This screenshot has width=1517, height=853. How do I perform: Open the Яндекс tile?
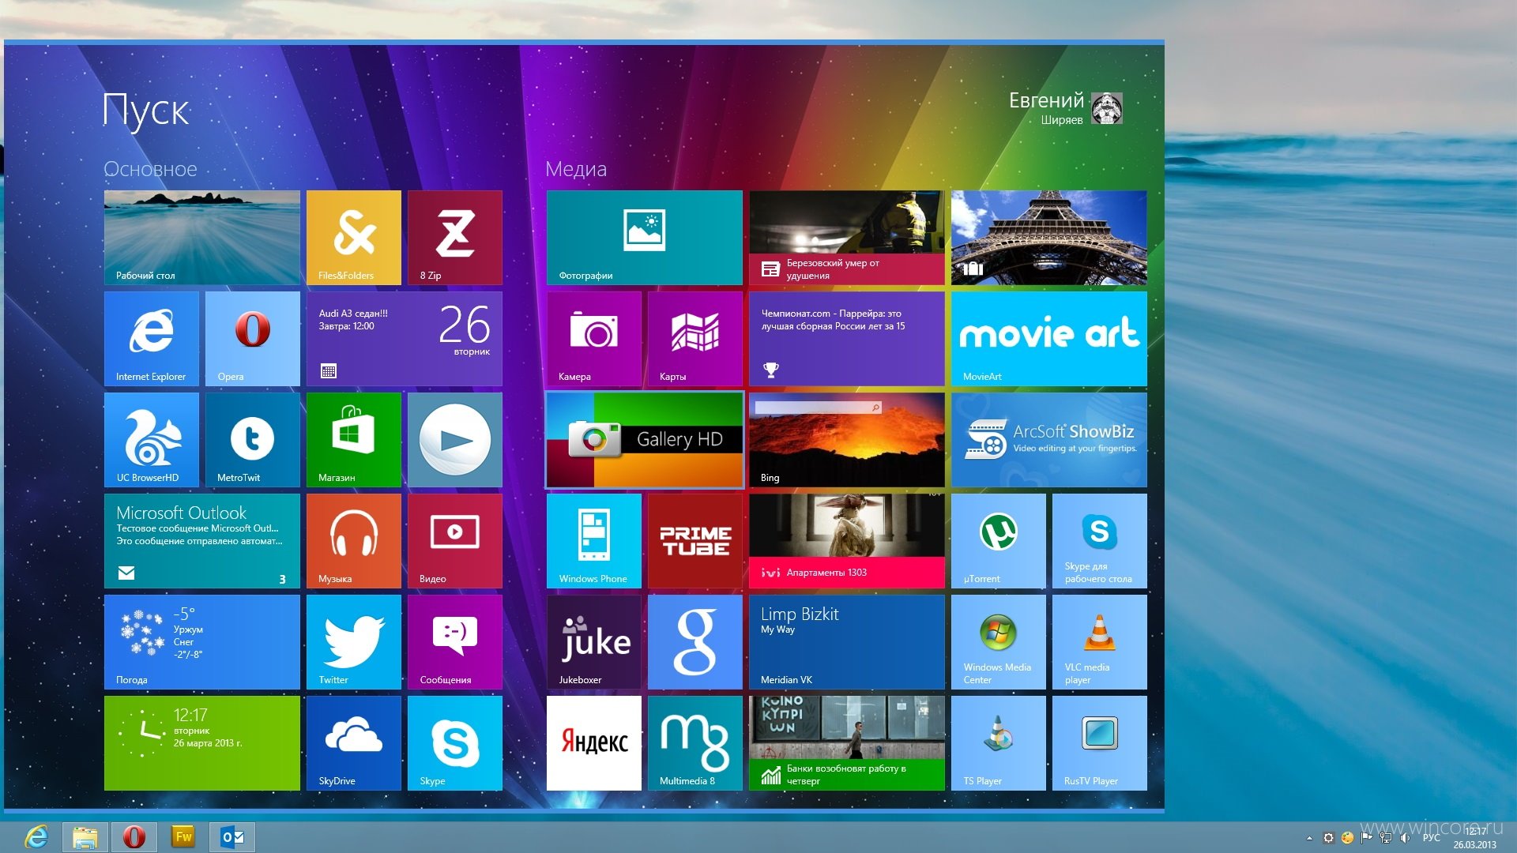click(x=593, y=743)
